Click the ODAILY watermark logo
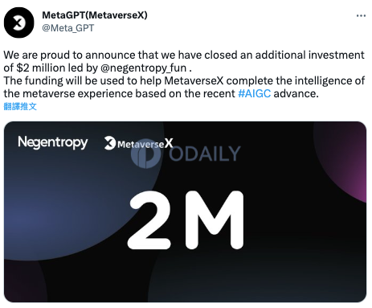Screen dimensions: 372x308 [186, 154]
